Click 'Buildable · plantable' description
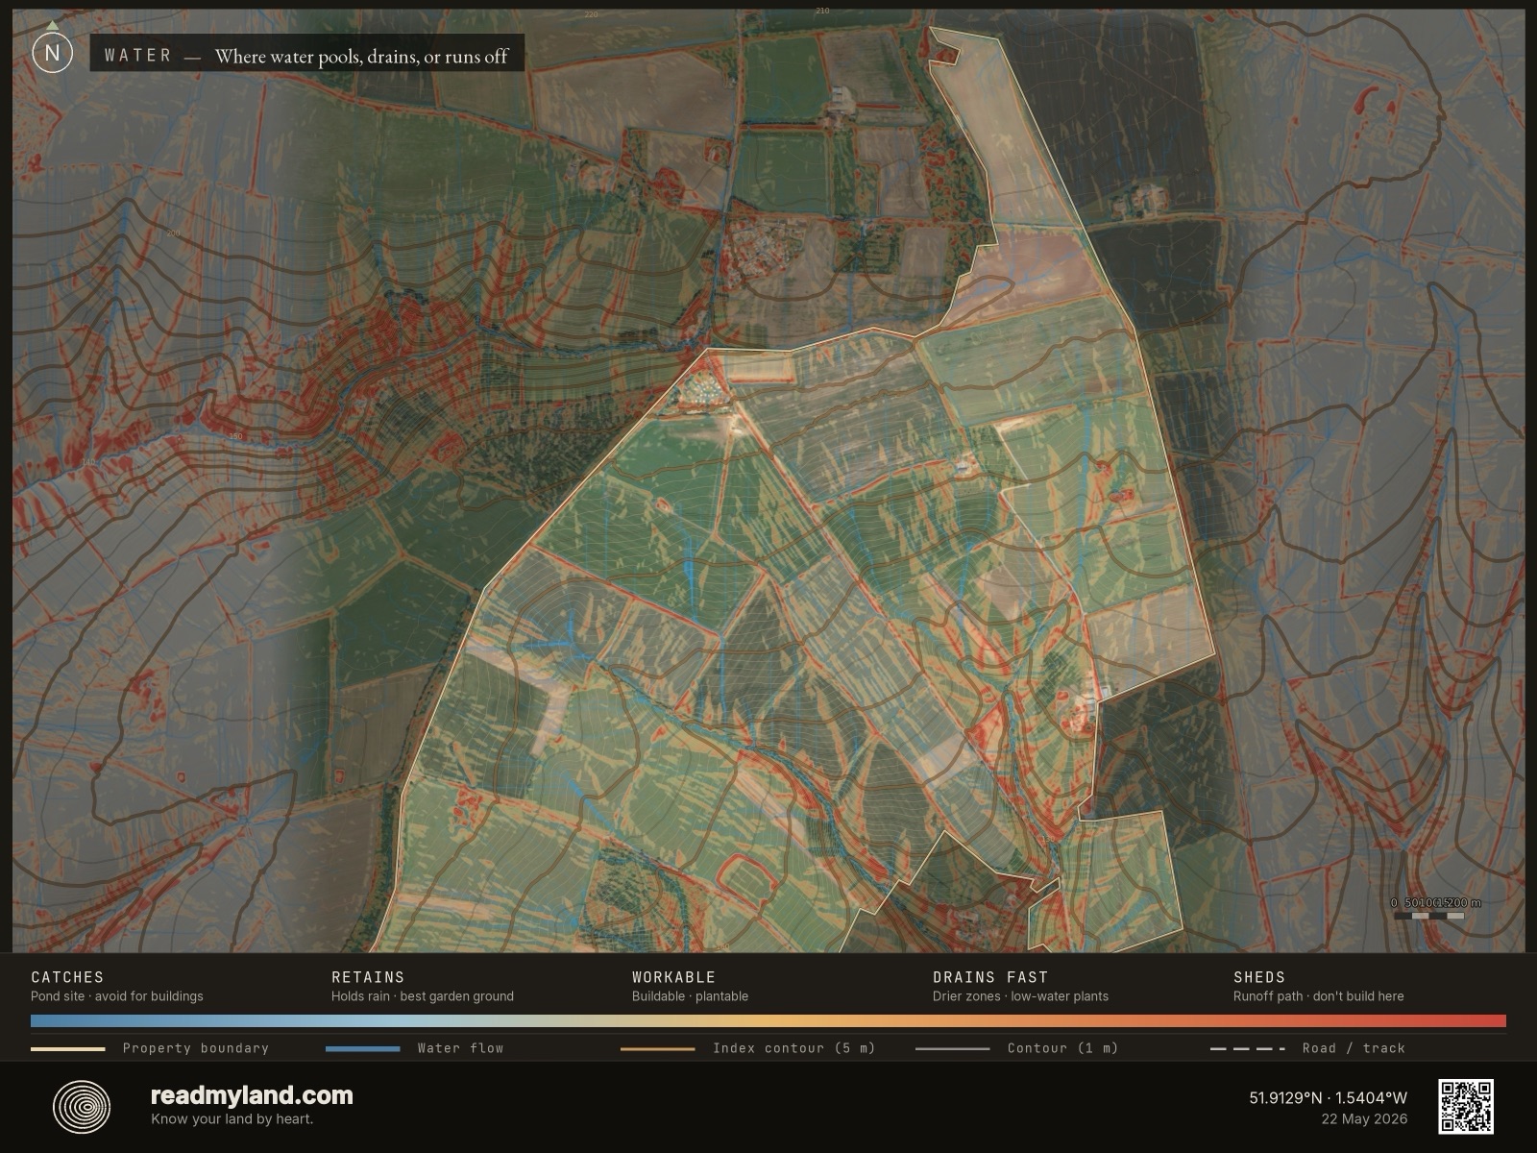This screenshot has height=1153, width=1537. click(690, 996)
